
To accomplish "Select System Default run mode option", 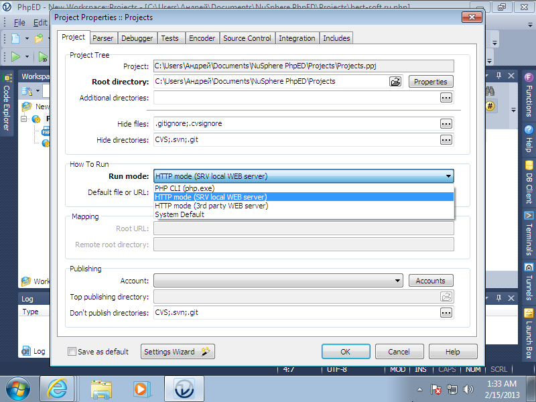I will (x=304, y=214).
